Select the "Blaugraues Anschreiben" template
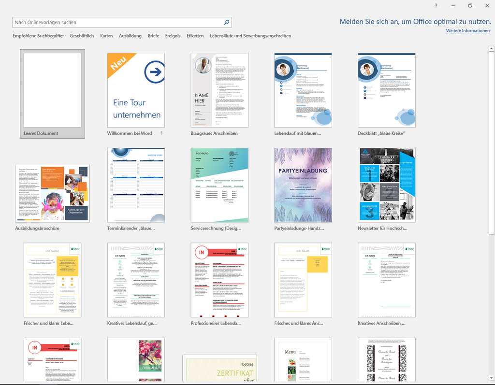Image resolution: width=495 pixels, height=385 pixels. tap(219, 90)
